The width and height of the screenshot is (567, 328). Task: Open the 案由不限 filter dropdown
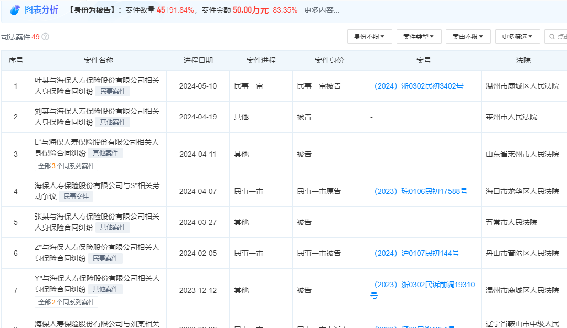(x=468, y=37)
